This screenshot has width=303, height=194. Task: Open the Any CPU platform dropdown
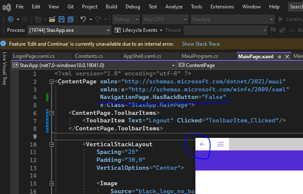tap(165, 19)
